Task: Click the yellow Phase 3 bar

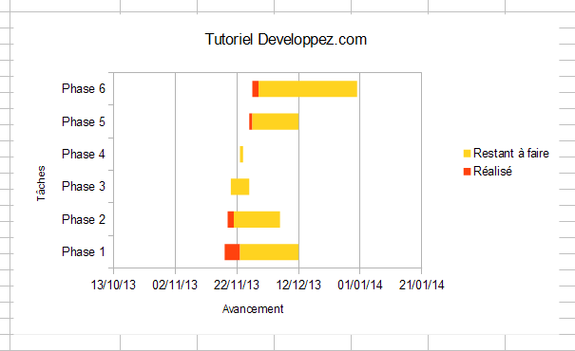Action: click(240, 187)
